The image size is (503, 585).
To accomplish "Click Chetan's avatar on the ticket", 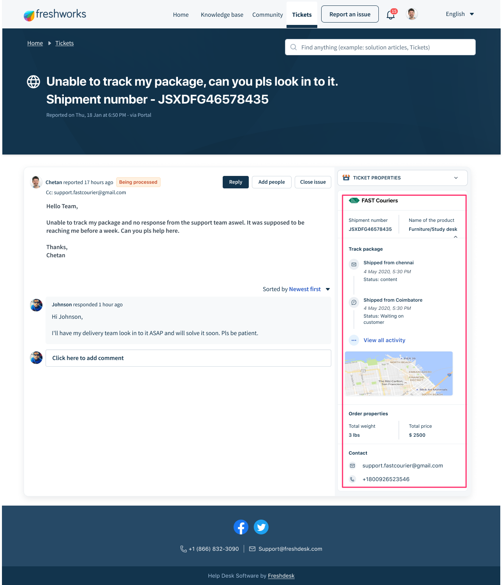I will coord(36,182).
